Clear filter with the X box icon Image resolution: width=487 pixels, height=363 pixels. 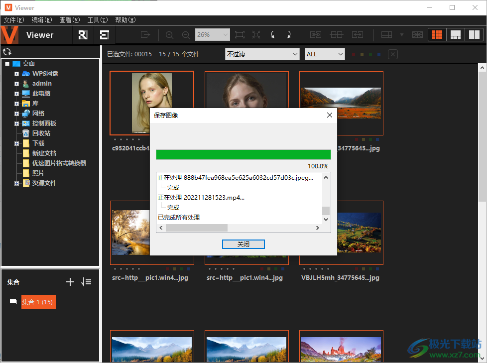[393, 54]
